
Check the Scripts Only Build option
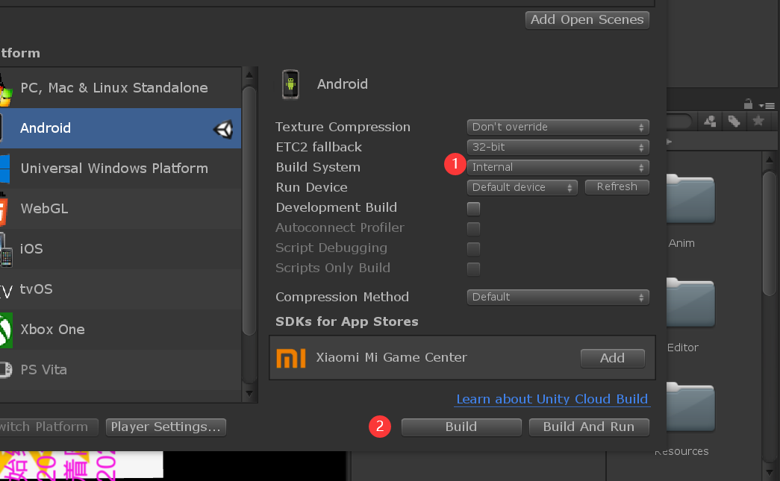pyautogui.click(x=473, y=268)
